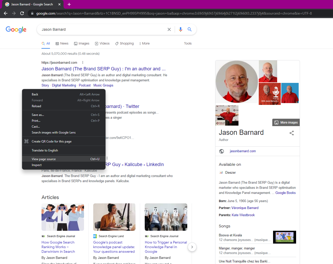Start voice search with microphone icon
The width and height of the screenshot is (333, 264).
[181, 29]
